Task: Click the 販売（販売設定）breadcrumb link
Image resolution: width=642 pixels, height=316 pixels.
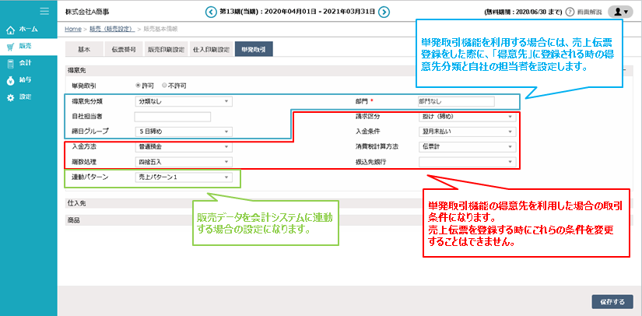Action: 111,29
